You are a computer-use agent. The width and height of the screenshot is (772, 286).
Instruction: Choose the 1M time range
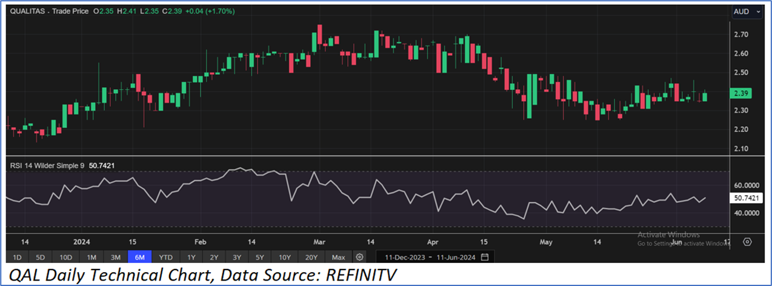point(92,257)
